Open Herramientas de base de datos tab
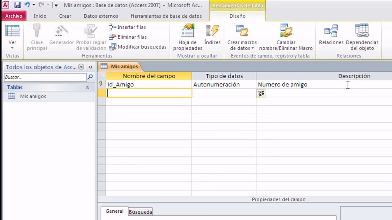 [166, 16]
